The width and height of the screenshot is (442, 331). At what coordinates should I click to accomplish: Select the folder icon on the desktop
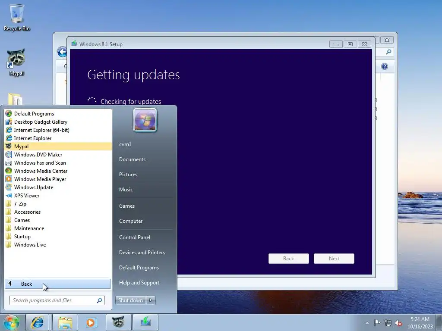(15, 99)
